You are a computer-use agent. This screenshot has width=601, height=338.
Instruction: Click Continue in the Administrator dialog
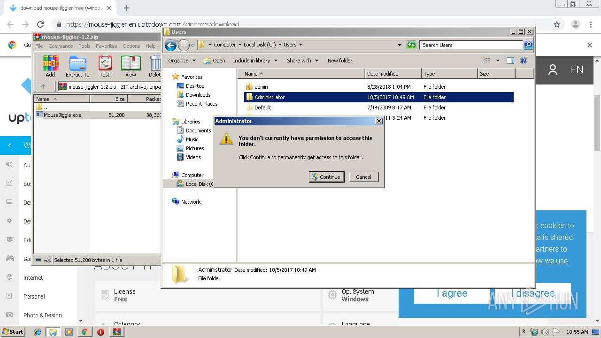[x=327, y=177]
